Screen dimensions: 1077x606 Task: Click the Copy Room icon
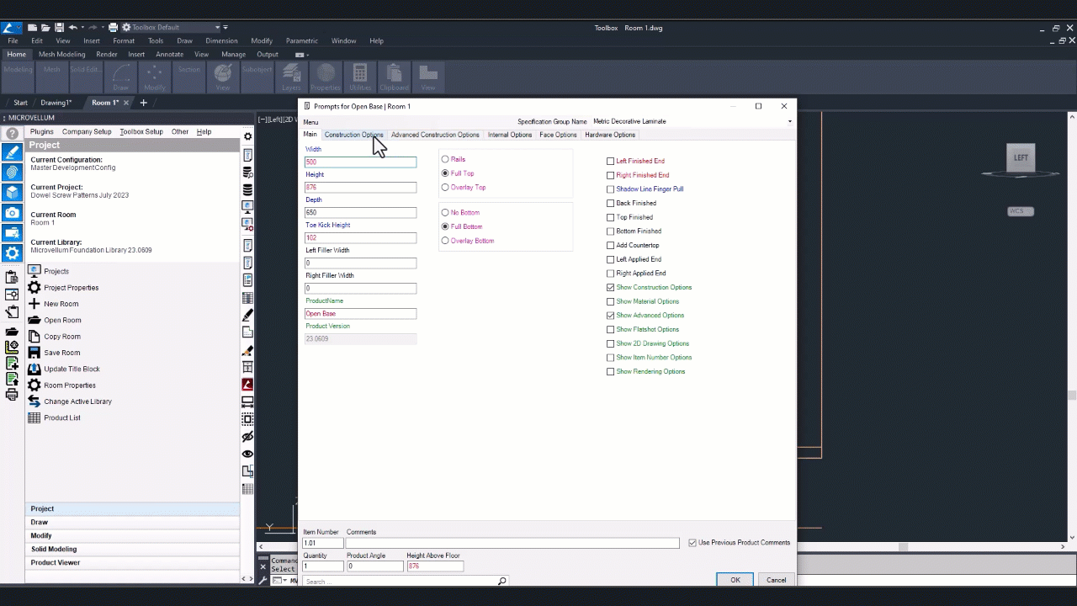point(34,337)
